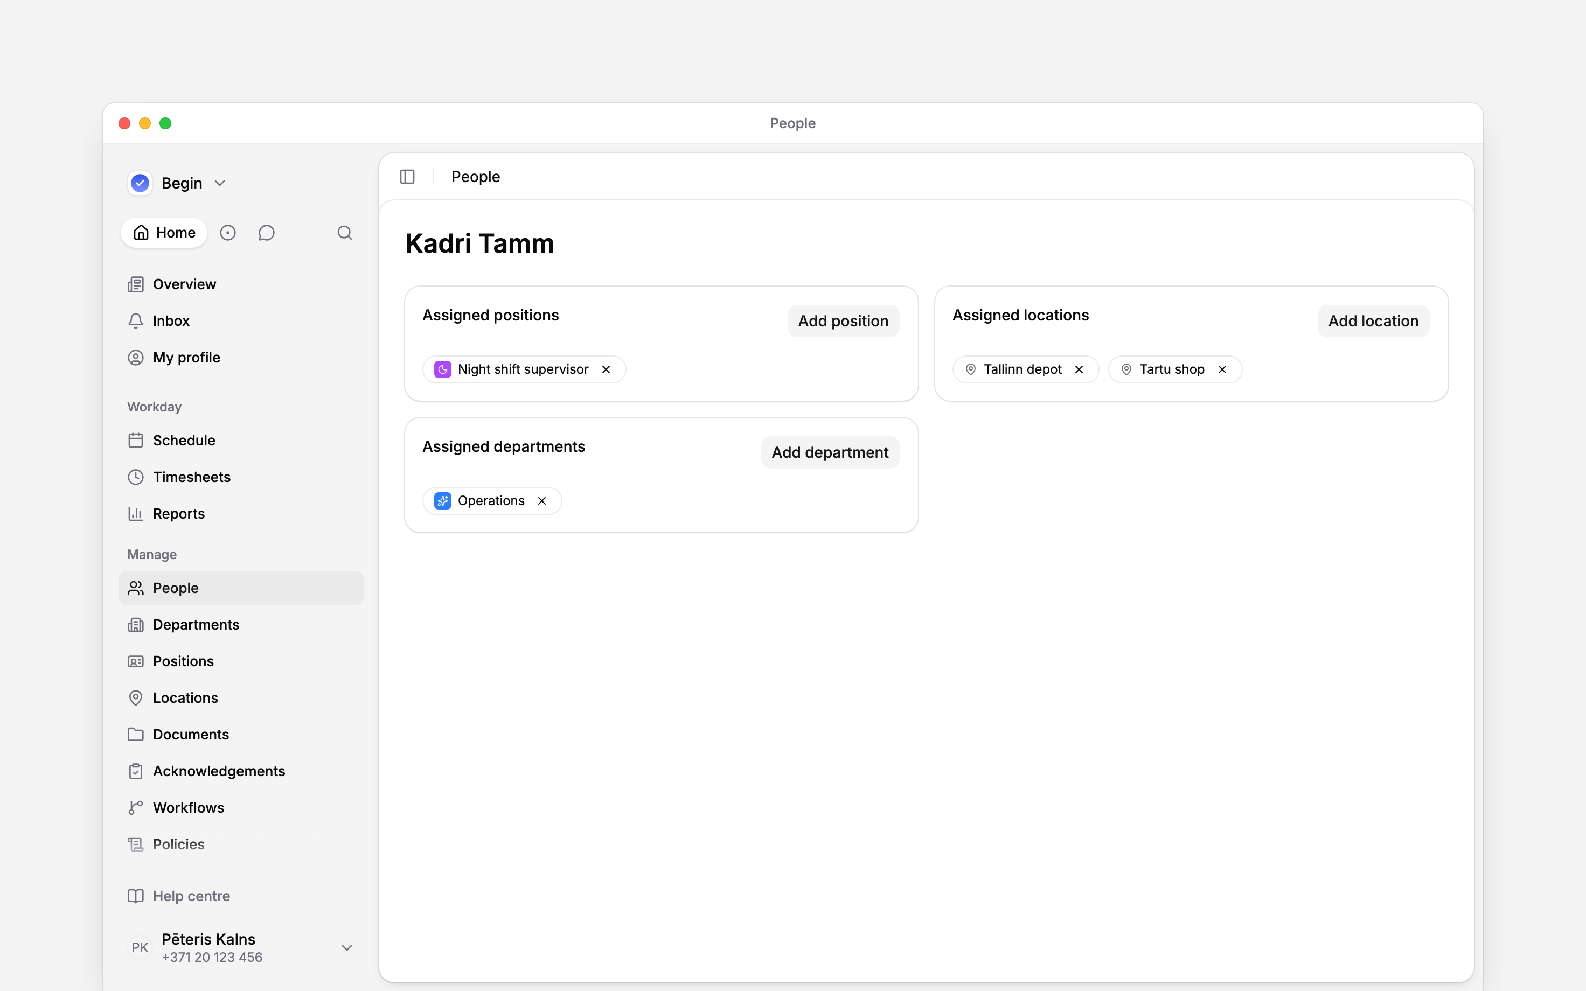Remove Night shift supervisor position
Image resolution: width=1586 pixels, height=991 pixels.
click(606, 369)
